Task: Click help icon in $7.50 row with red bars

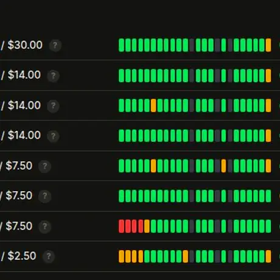Action: point(45,226)
